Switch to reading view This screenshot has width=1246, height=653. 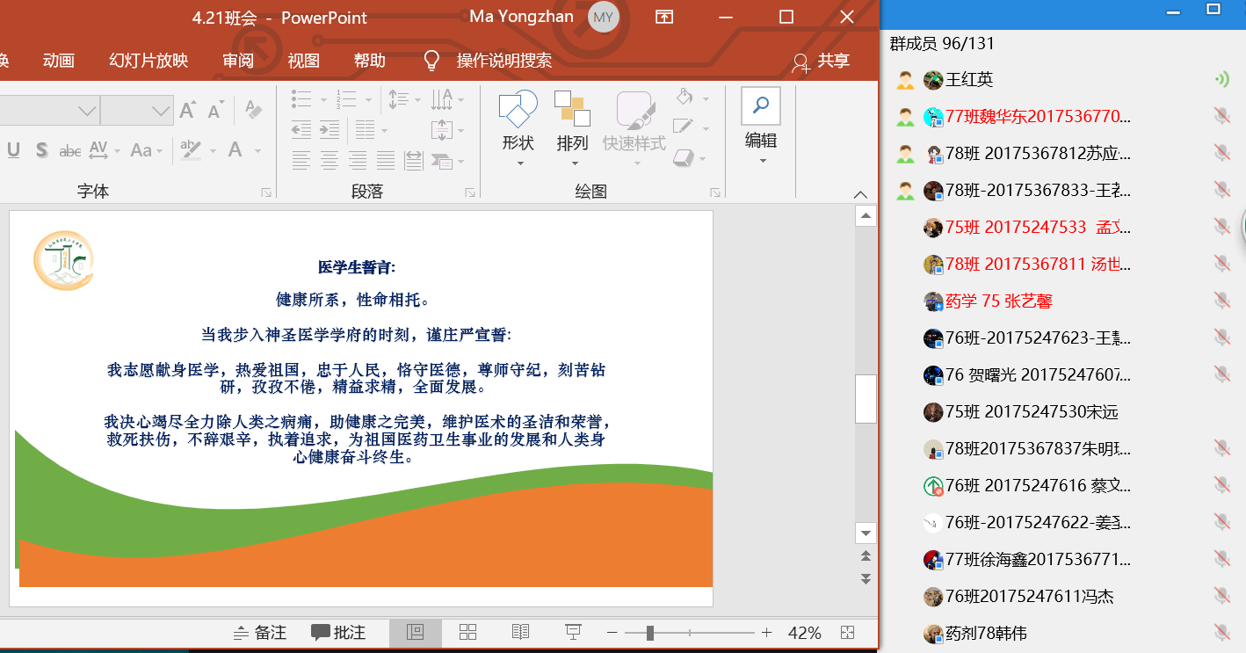point(520,632)
